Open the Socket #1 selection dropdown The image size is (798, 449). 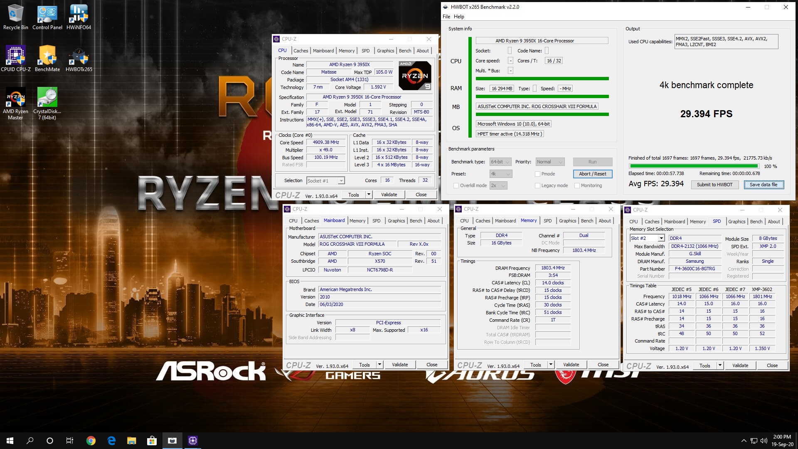[325, 180]
